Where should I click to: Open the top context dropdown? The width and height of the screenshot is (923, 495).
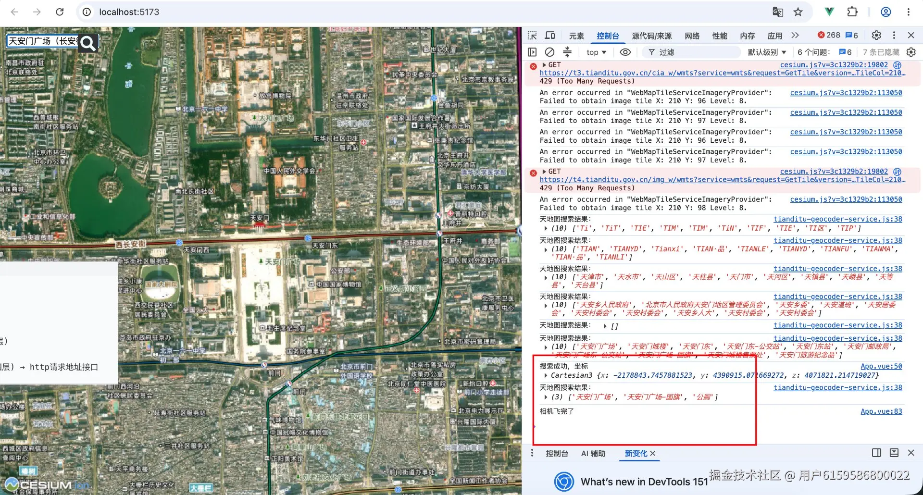596,52
